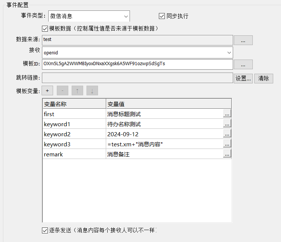
Task: Open ellipsis editor for first variable
Action: point(227,114)
